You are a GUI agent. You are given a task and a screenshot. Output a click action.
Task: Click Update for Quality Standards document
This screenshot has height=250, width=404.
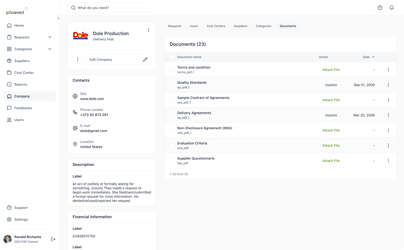pos(331,85)
